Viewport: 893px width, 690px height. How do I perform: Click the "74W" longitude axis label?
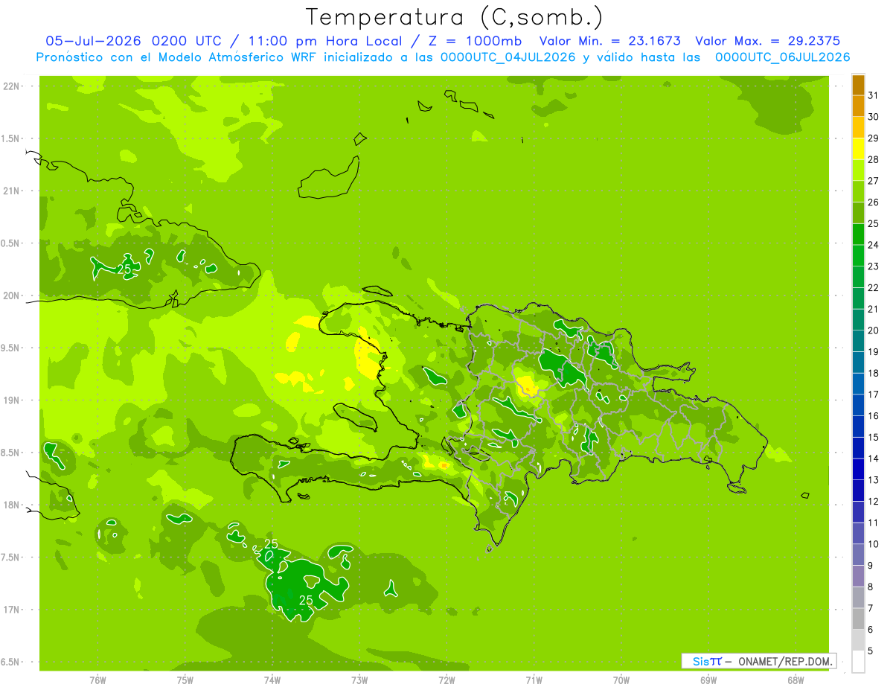click(272, 680)
